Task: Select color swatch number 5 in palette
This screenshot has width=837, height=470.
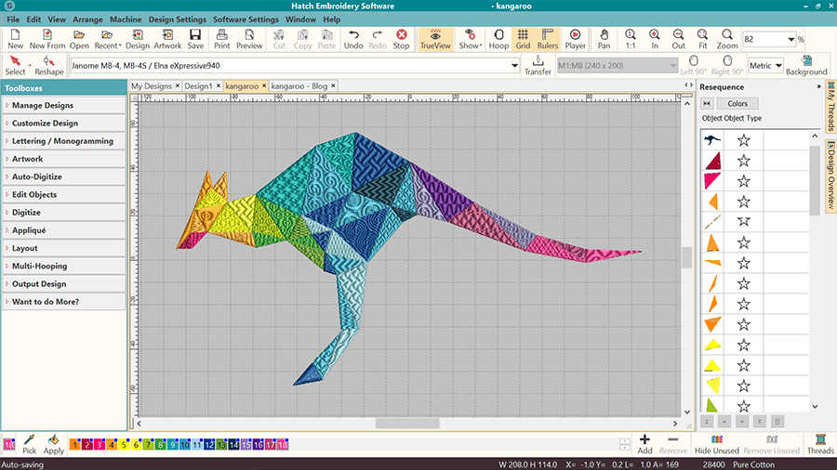Action: point(124,445)
